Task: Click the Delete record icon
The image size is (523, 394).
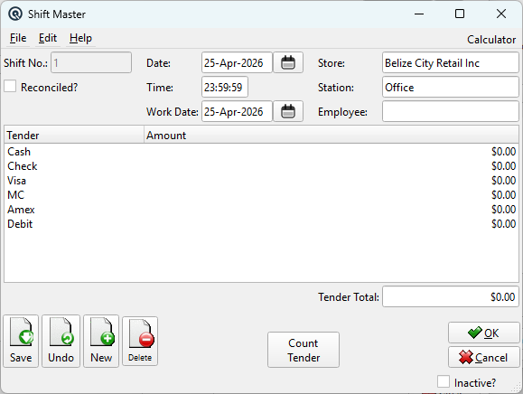Action: click(140, 341)
